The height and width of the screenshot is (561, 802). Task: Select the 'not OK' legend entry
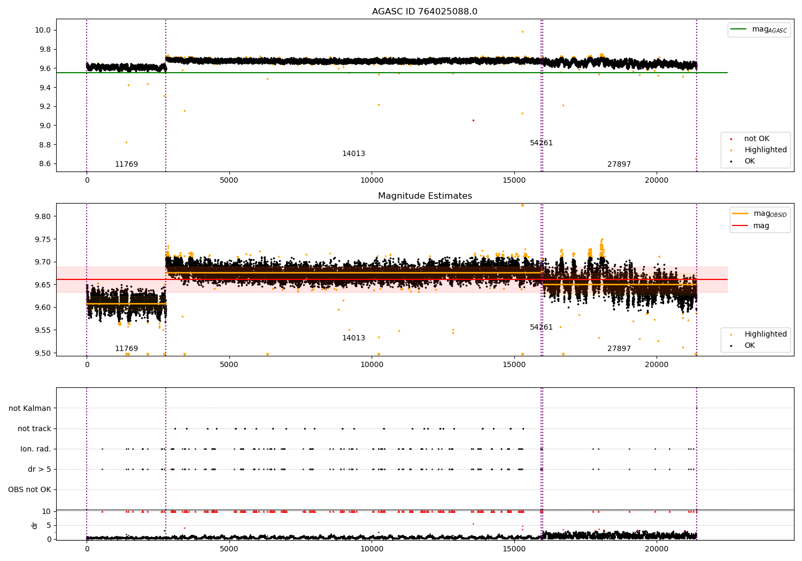tap(757, 139)
